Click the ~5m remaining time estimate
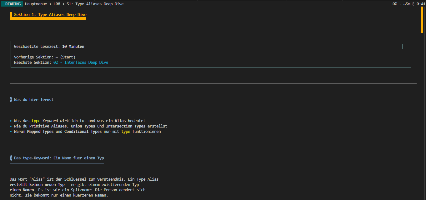Image resolution: width=426 pixels, height=200 pixels. tap(407, 4)
